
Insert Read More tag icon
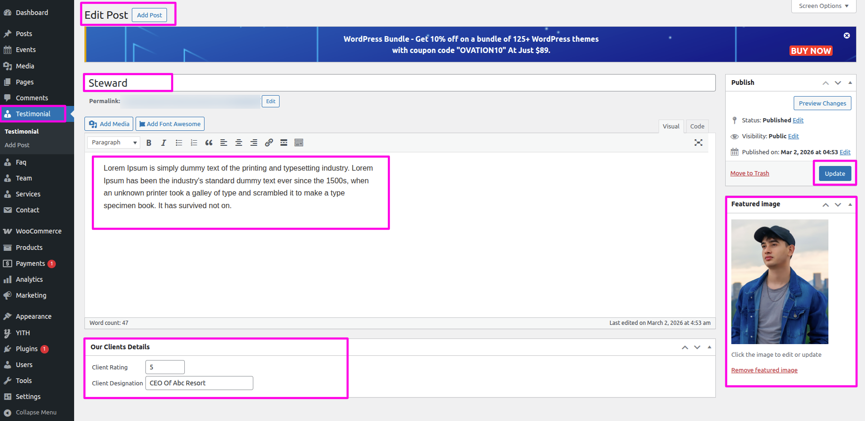[284, 143]
